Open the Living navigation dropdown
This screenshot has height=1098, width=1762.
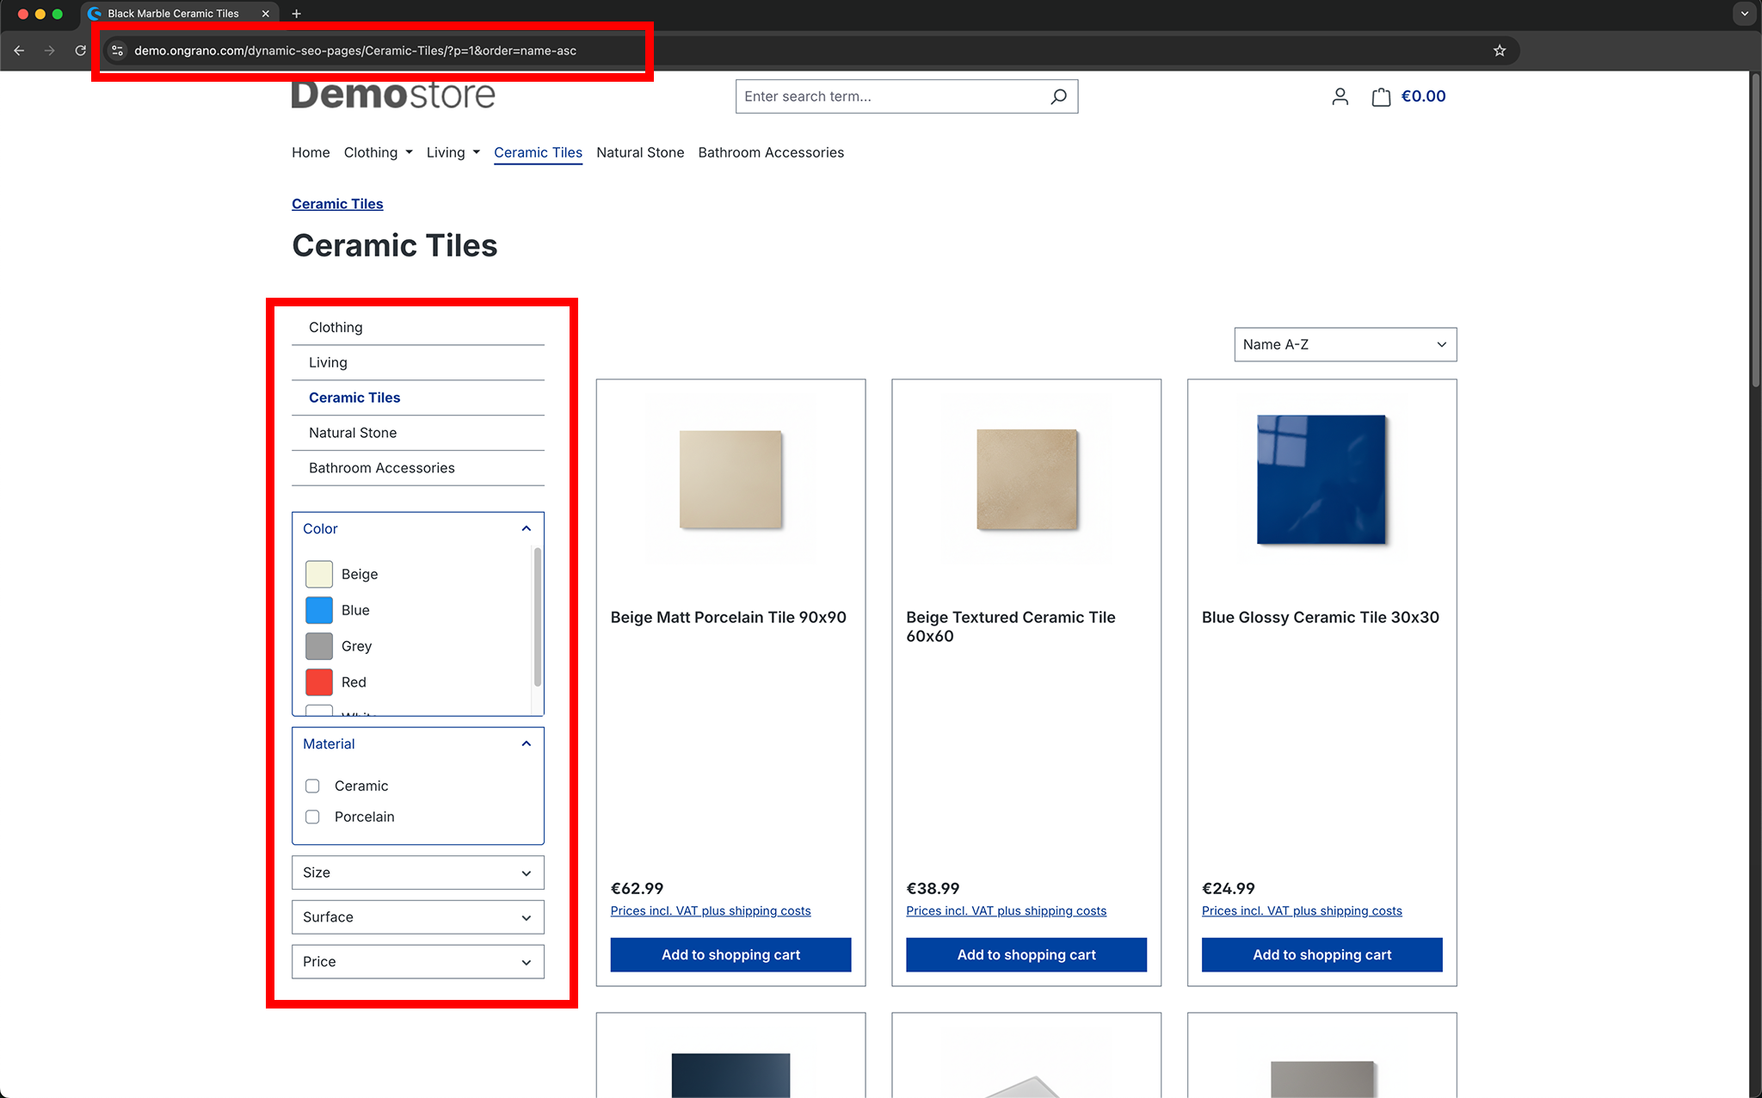453,152
